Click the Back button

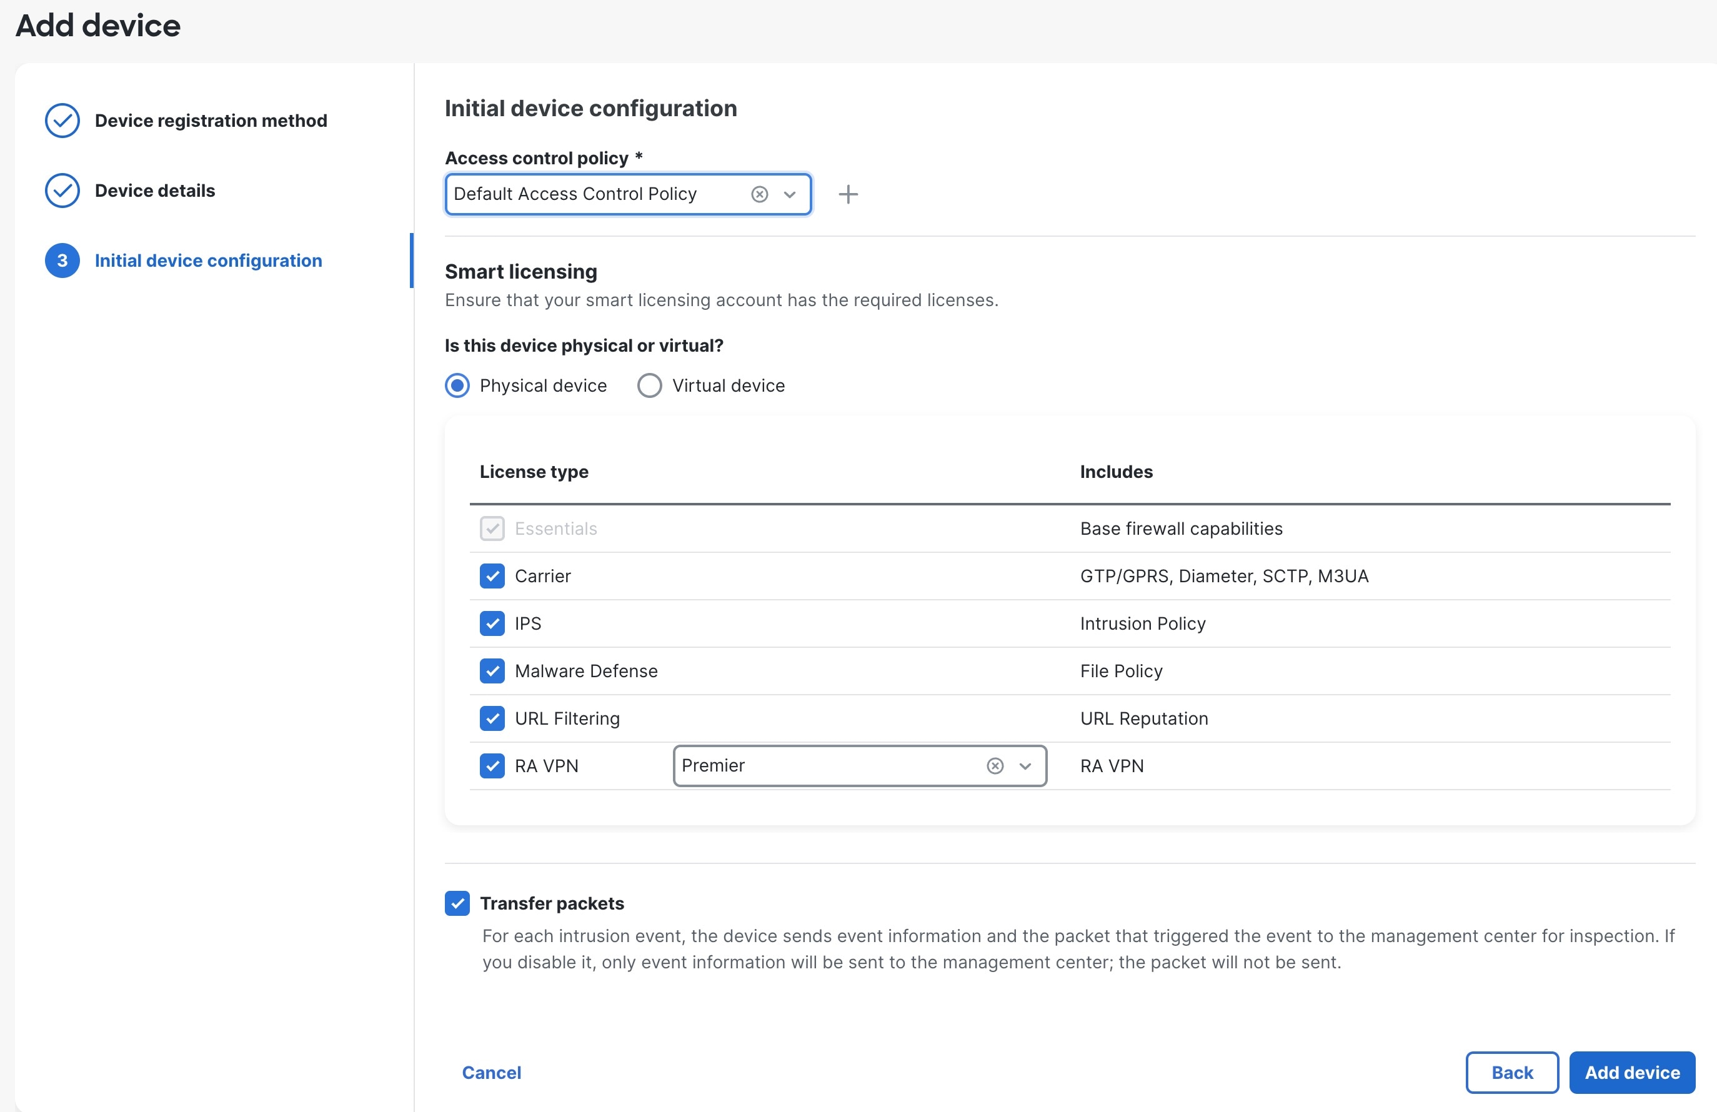(1512, 1073)
